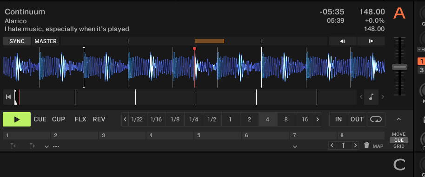Show smaller loop sizes with left arrow

click(125, 120)
